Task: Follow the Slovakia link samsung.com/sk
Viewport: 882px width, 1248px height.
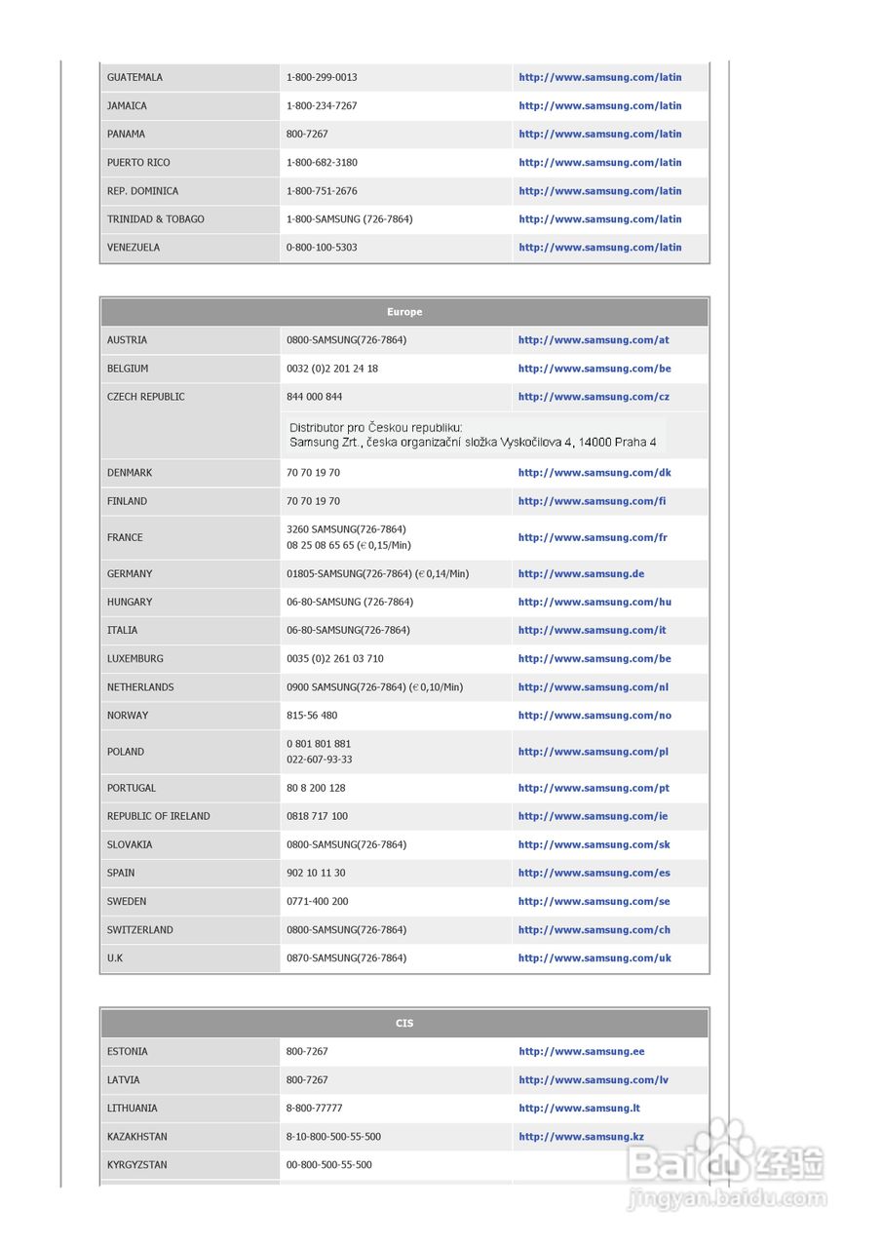Action: click(594, 845)
